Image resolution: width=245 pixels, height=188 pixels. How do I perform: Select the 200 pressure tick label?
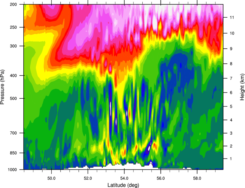pos(14,4)
